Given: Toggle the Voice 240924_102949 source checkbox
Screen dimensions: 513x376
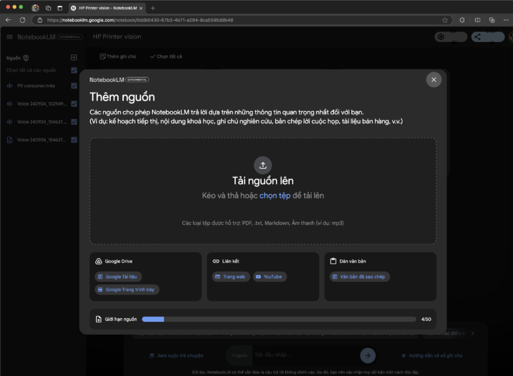Looking at the screenshot, I should [74, 104].
